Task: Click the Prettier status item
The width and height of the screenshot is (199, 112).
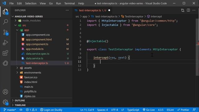Action: point(183,110)
